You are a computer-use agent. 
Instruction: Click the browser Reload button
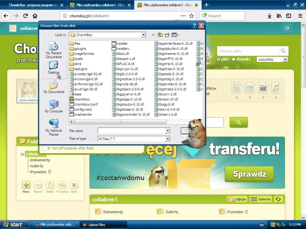coord(25,16)
